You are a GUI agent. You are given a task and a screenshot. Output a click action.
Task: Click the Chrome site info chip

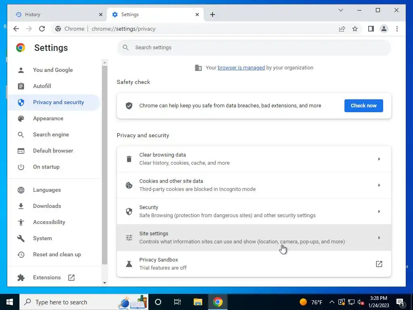coord(70,29)
